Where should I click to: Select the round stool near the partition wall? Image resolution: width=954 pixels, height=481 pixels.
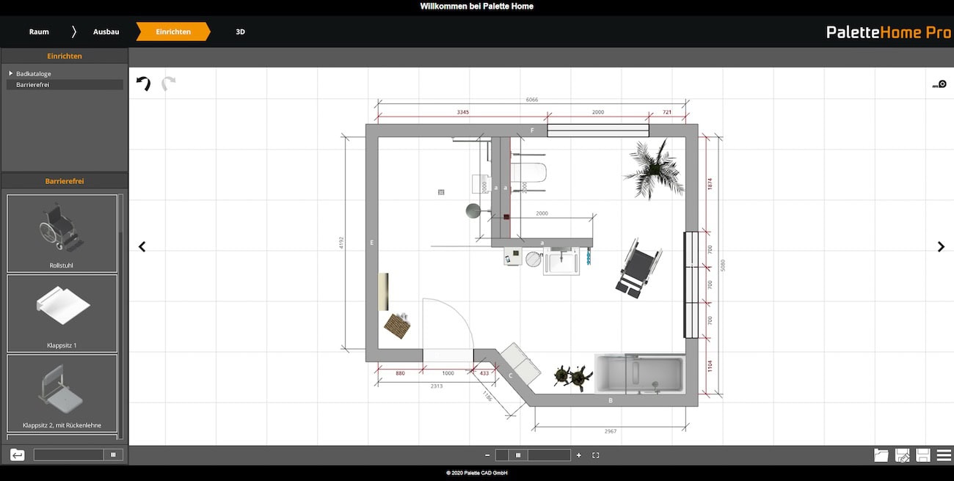[x=473, y=211]
